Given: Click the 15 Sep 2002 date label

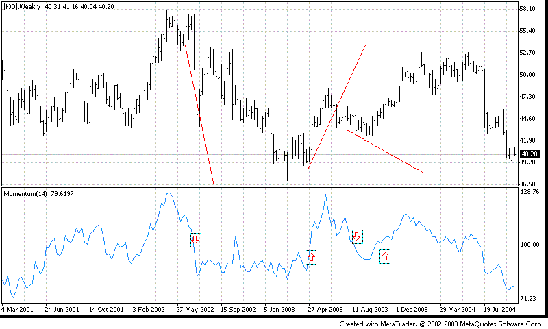Looking at the screenshot, I should tap(238, 309).
